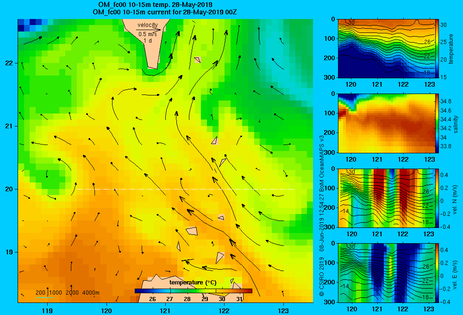
Task: Open the salinity depth-section panel
Action: point(386,123)
